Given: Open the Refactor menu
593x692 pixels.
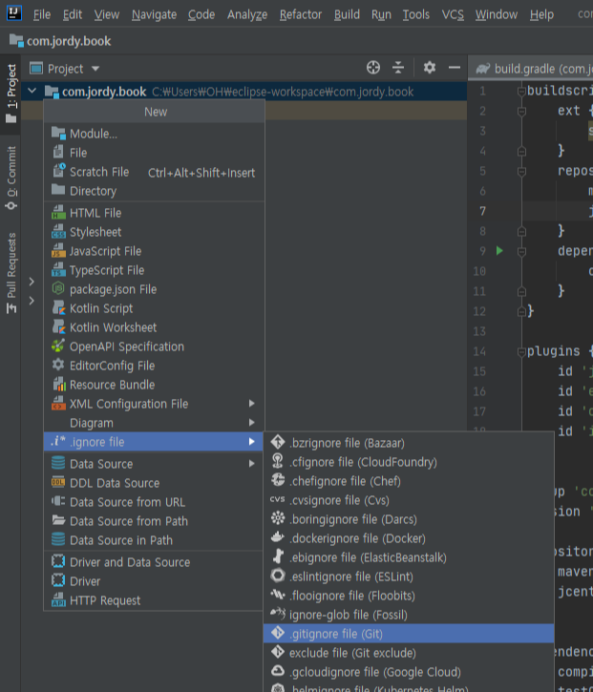Looking at the screenshot, I should click(x=301, y=14).
